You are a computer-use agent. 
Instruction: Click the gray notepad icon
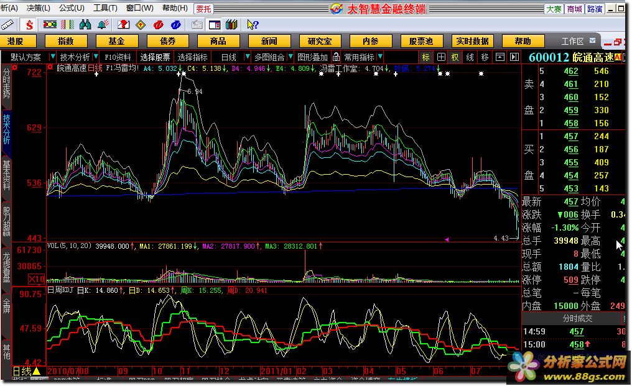coord(197,25)
